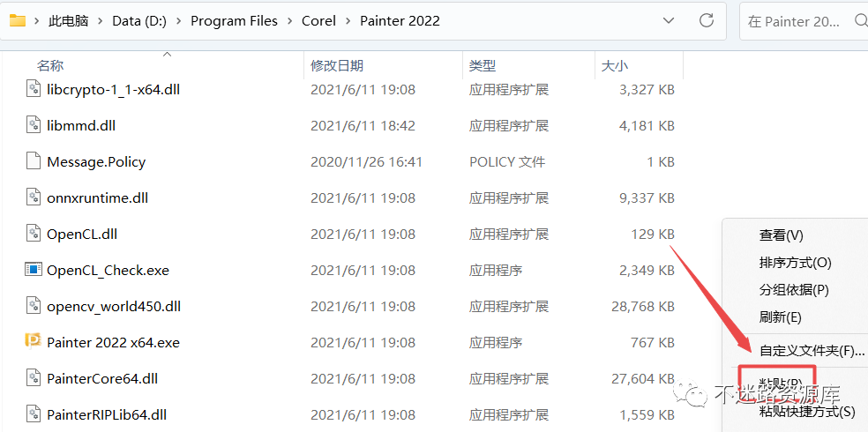Image resolution: width=868 pixels, height=432 pixels.
Task: Select file name Message.Policy
Action: coord(96,162)
